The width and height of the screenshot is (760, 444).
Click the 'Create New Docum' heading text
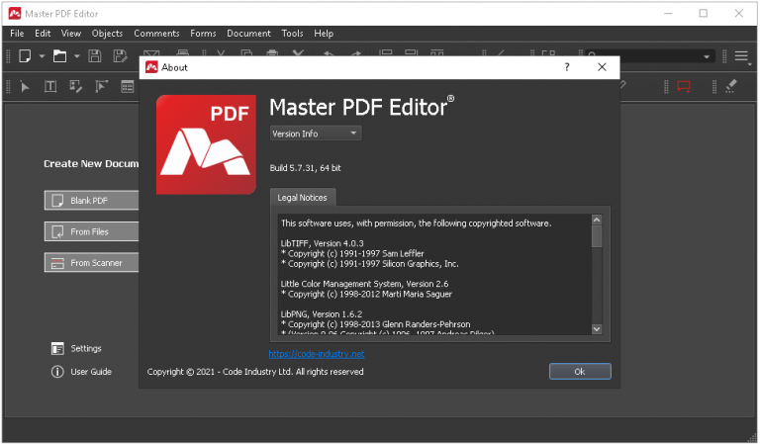(91, 163)
